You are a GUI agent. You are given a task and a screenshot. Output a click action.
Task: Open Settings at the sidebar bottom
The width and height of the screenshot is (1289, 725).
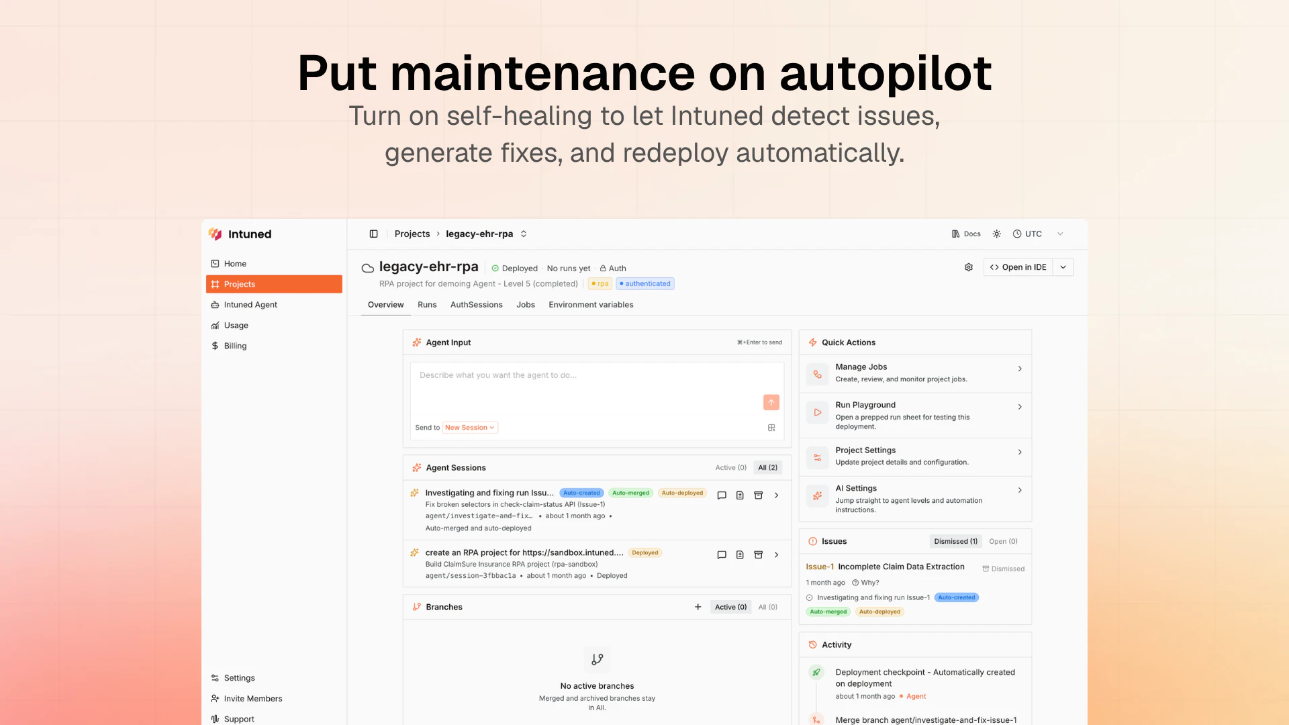coord(239,678)
